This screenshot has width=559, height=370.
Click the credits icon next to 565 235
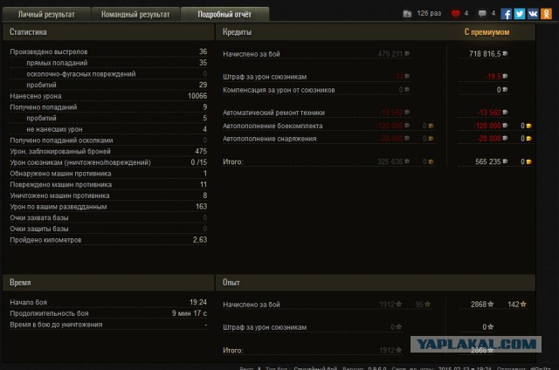pos(505,161)
